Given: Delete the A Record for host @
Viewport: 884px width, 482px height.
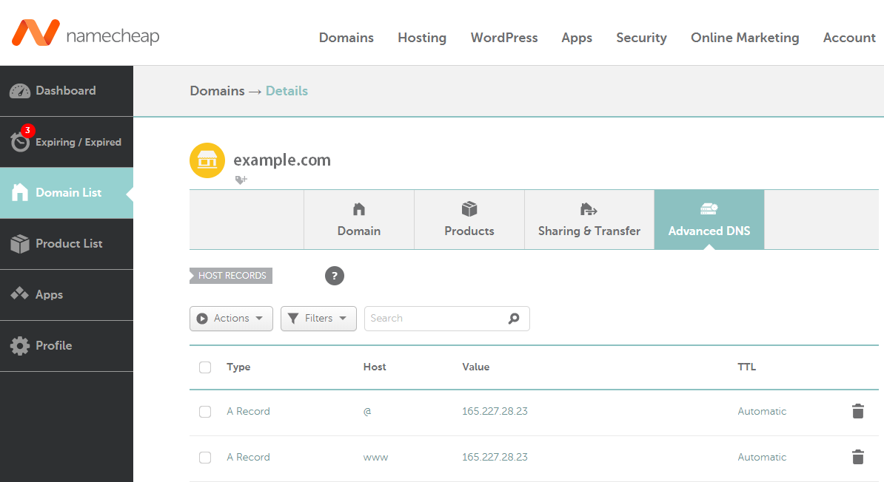Looking at the screenshot, I should tap(857, 411).
